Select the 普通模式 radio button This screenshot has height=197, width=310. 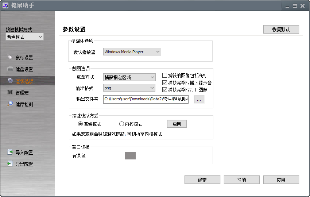[80, 124]
